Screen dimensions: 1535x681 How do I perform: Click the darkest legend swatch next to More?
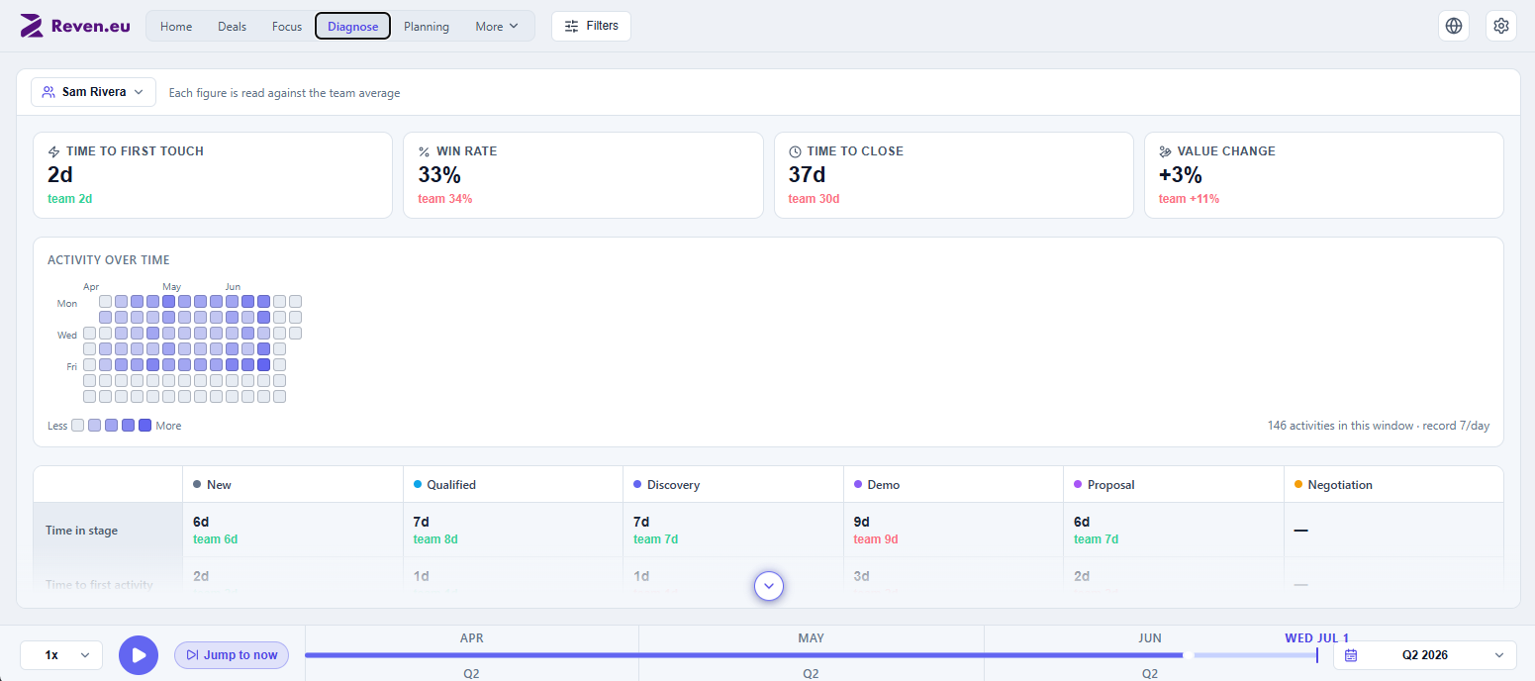[145, 426]
